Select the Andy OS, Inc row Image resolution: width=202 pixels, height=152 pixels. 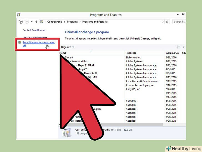click(x=133, y=89)
